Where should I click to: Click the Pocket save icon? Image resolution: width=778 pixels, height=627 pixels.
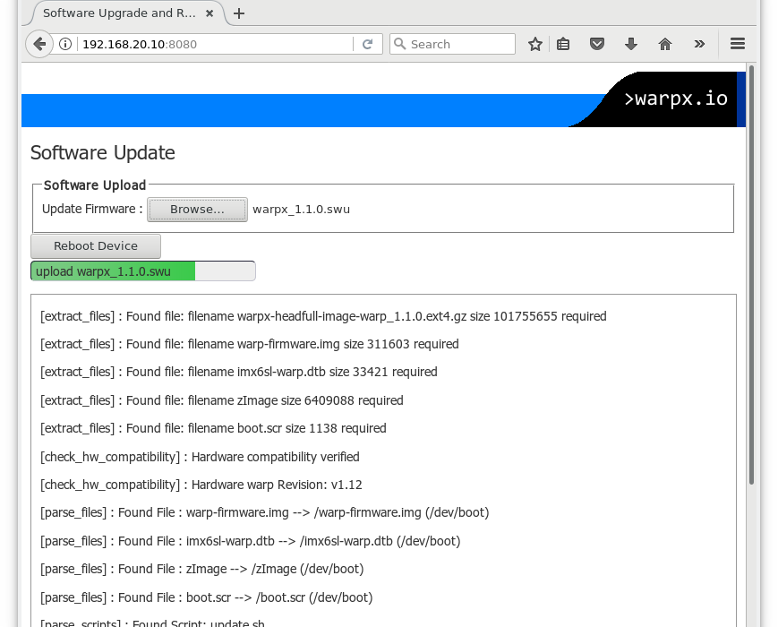[597, 44]
